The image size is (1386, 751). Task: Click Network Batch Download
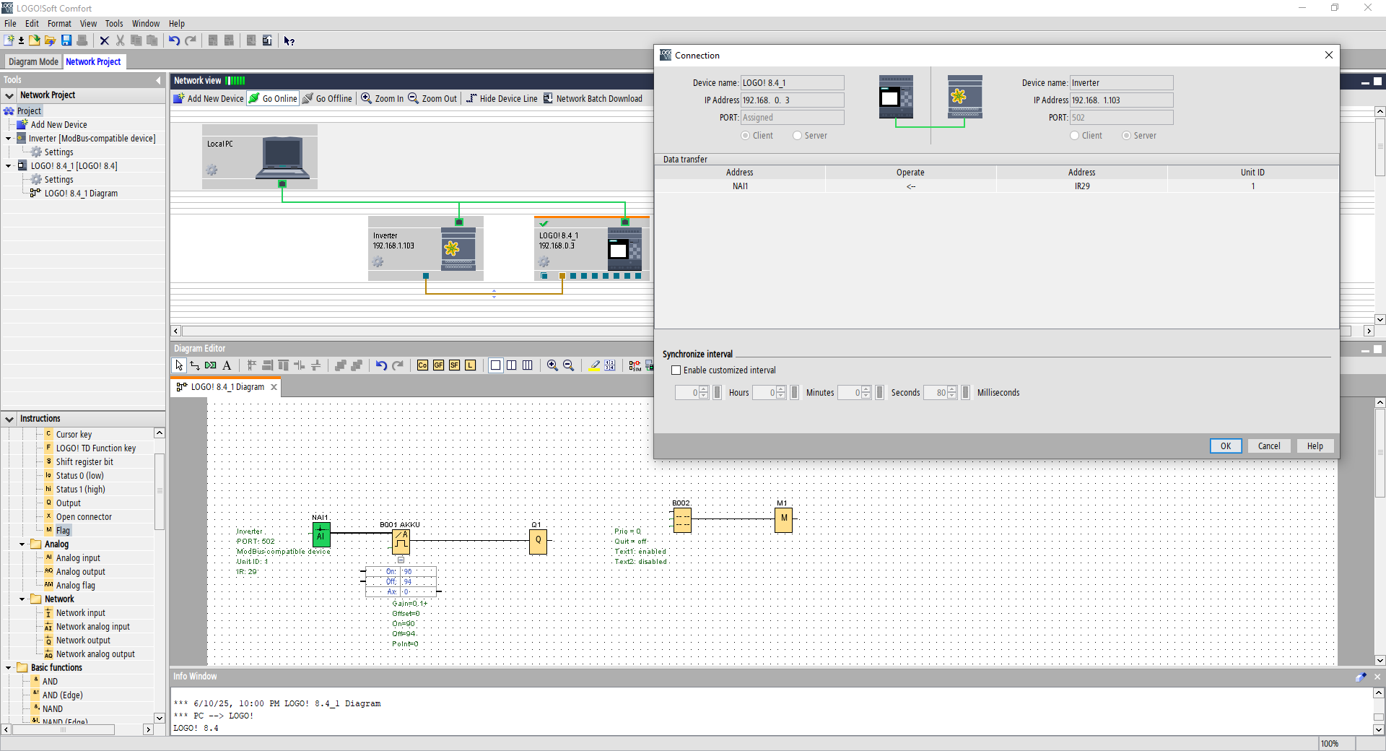point(593,99)
